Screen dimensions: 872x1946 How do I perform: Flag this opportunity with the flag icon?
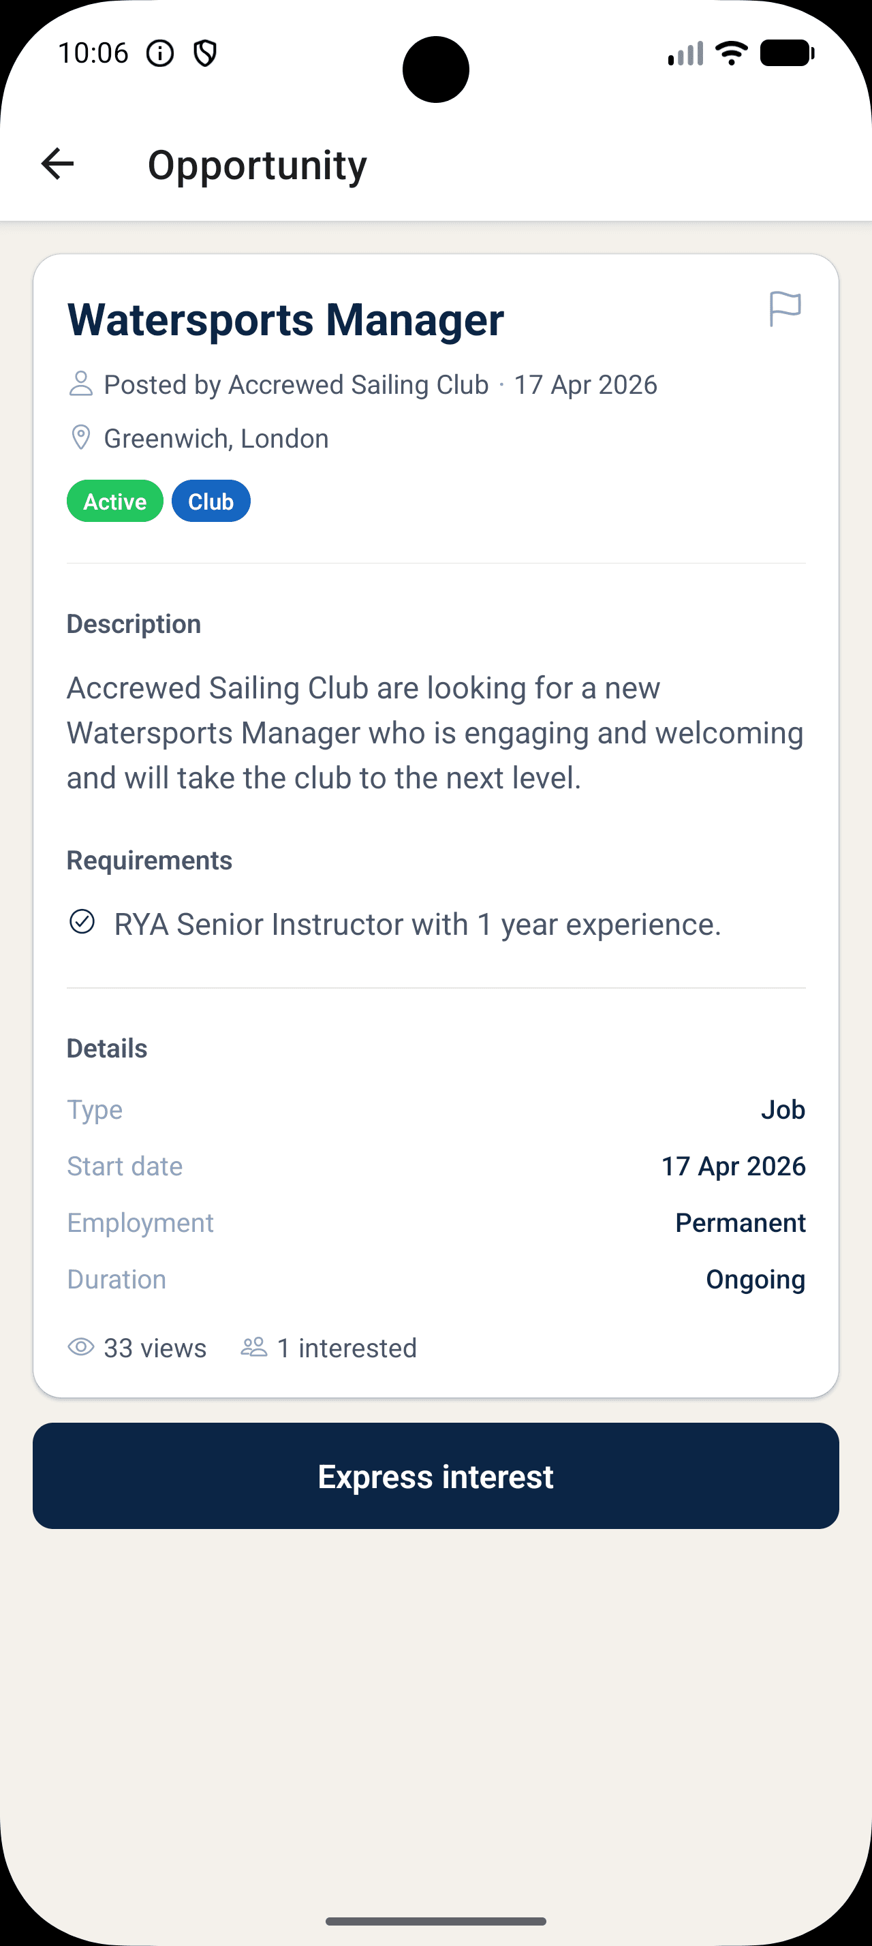click(x=784, y=309)
